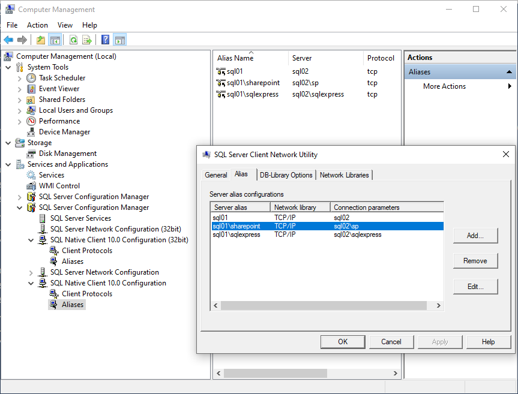The image size is (518, 394).
Task: Select the WMI Control tree node
Action: (59, 186)
